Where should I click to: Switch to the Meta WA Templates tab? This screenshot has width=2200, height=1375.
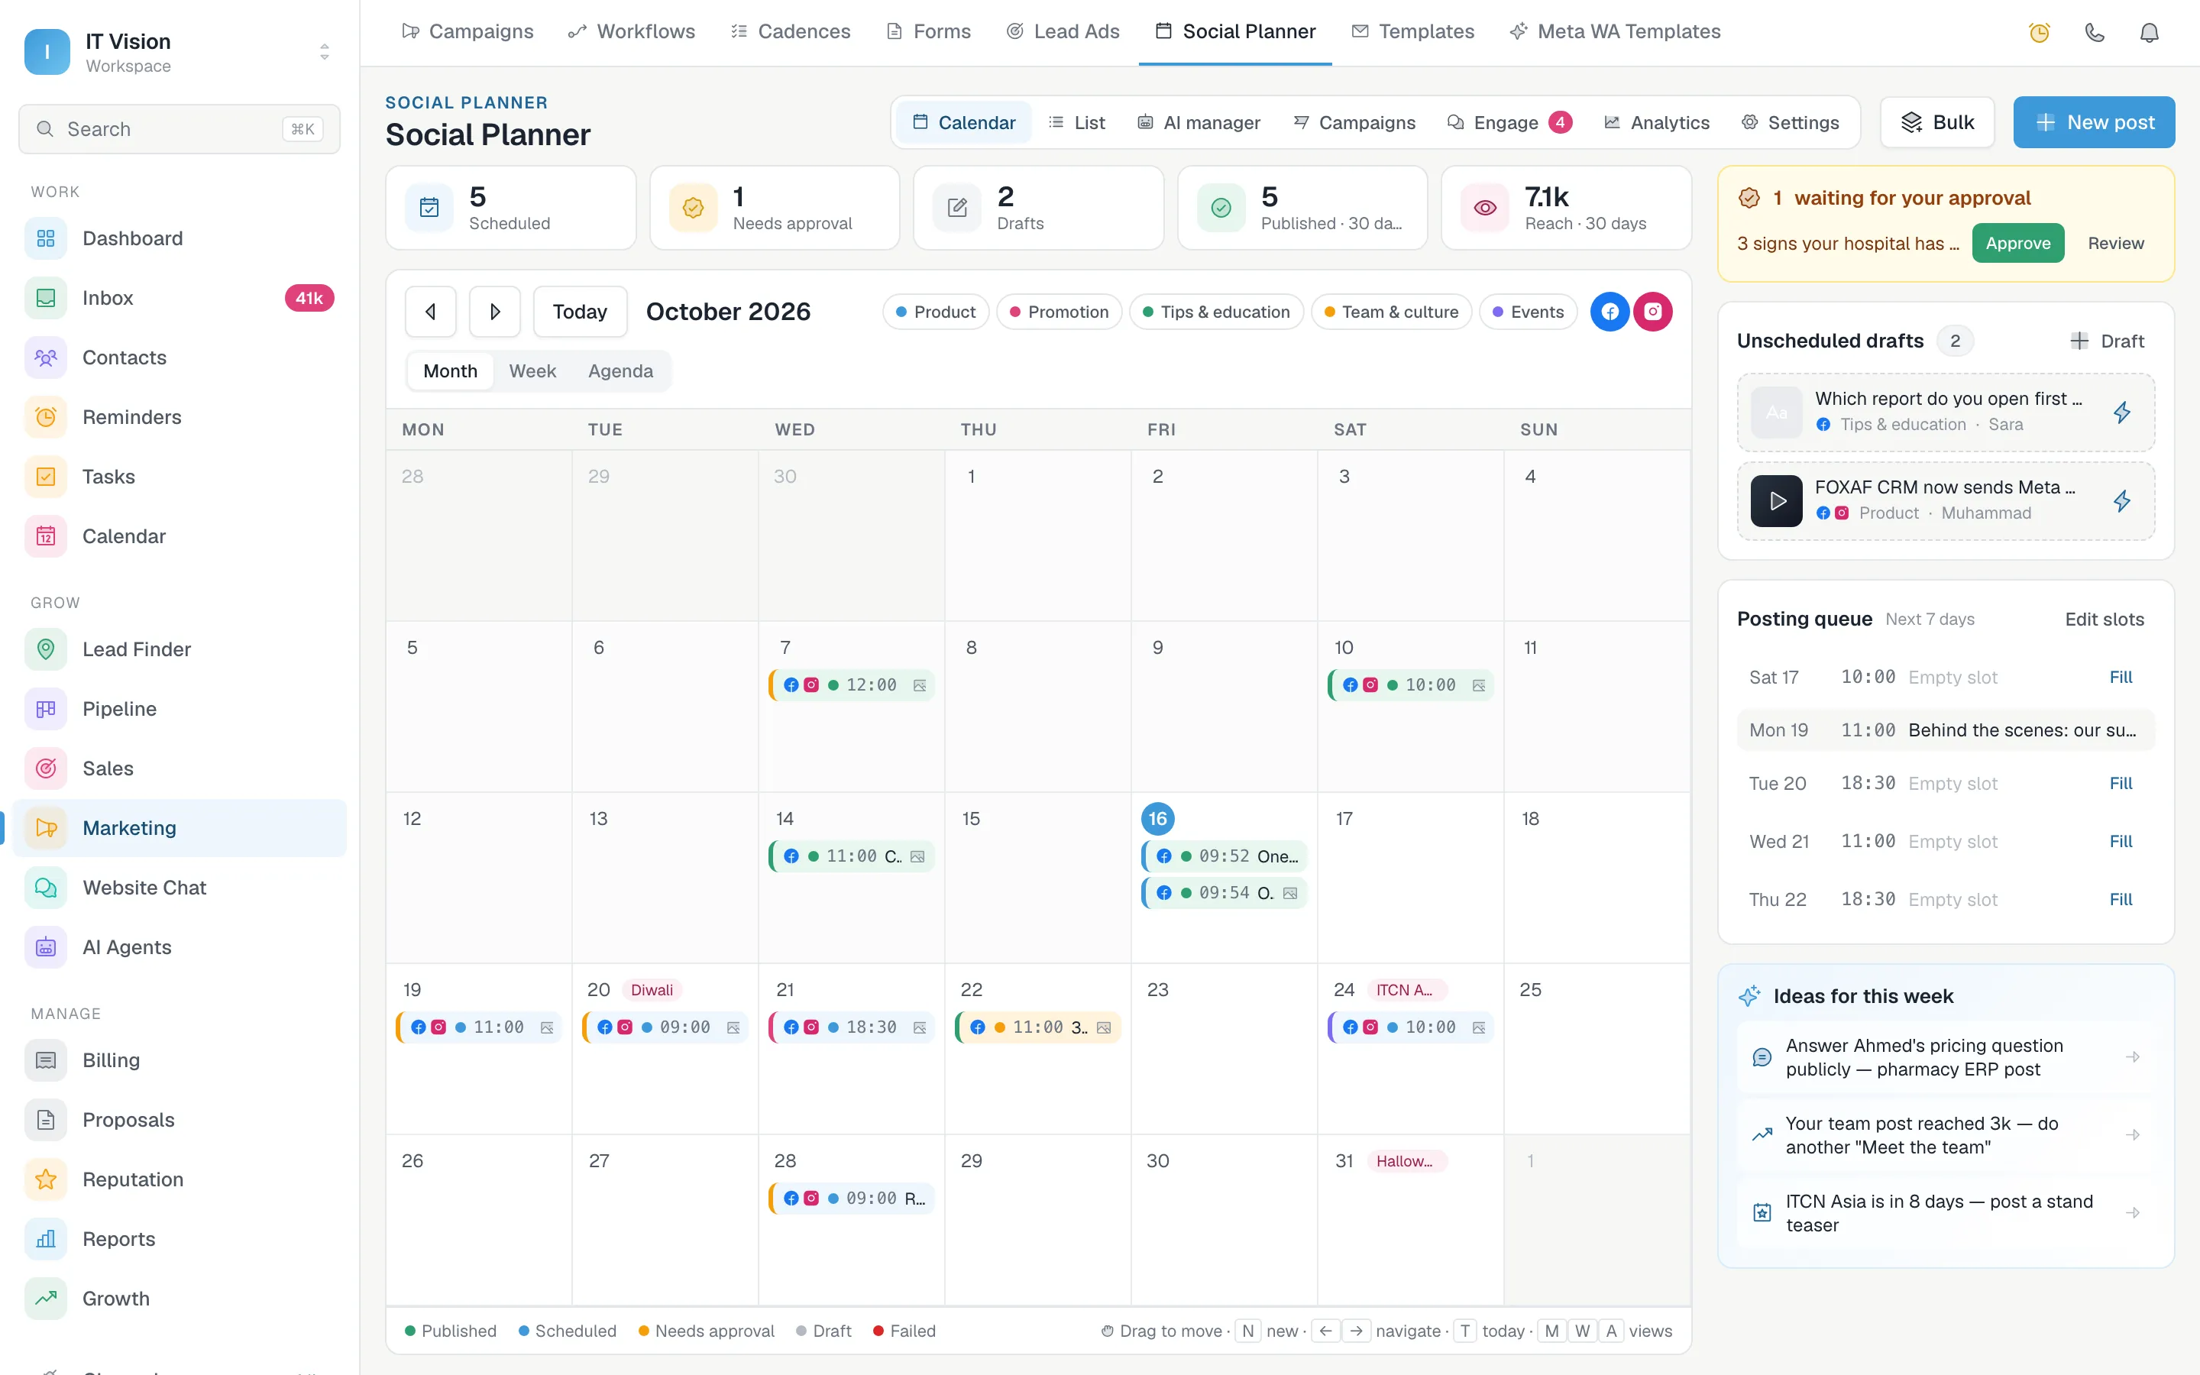1615,32
